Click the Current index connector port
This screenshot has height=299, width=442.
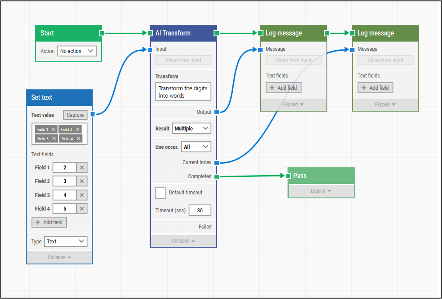217,162
